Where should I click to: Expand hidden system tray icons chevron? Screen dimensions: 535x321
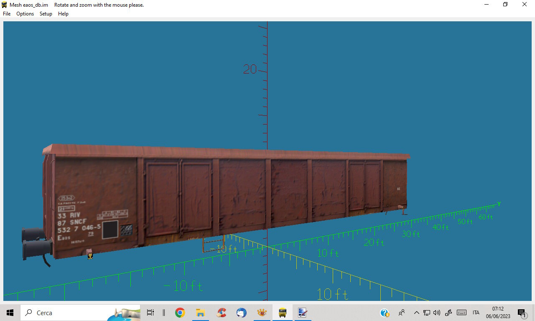[x=416, y=313]
